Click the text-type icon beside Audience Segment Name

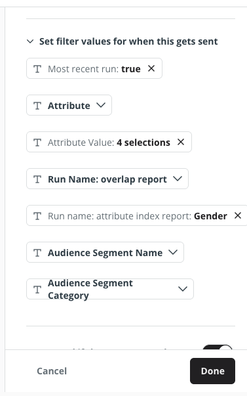[x=37, y=253]
